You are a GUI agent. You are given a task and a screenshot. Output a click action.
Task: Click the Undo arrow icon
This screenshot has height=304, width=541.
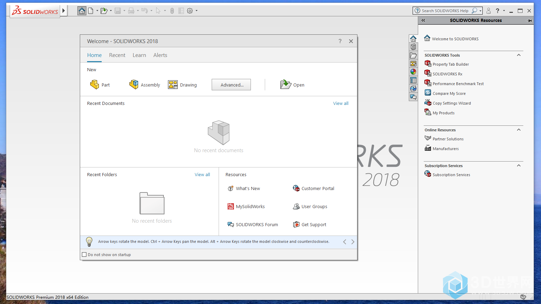coord(145,11)
